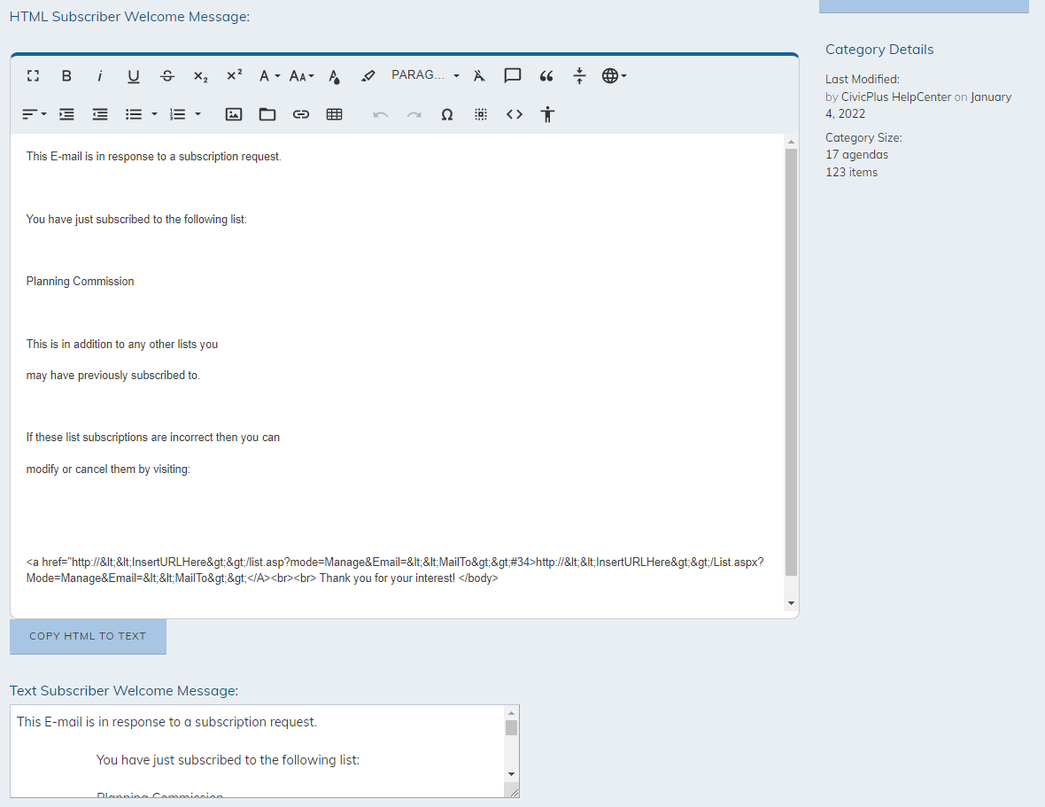Open font size dropdown
This screenshot has width=1045, height=807.
tap(301, 76)
